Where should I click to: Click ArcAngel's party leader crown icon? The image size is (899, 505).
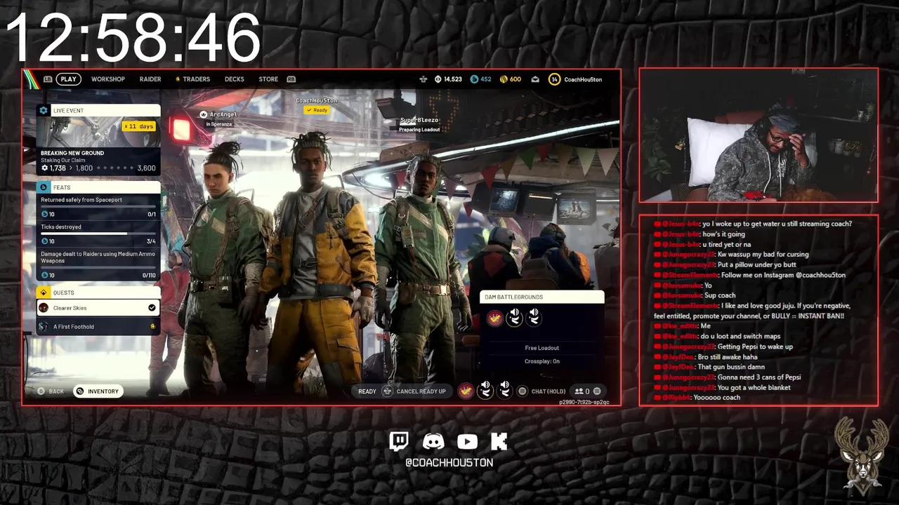point(204,114)
